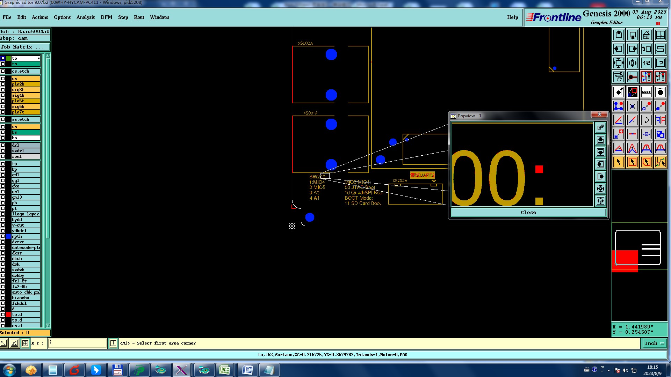
Task: Click the Popview zoom in arrows icon
Action: pyautogui.click(x=600, y=189)
